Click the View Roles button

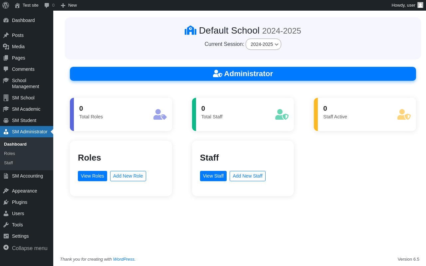(x=93, y=176)
